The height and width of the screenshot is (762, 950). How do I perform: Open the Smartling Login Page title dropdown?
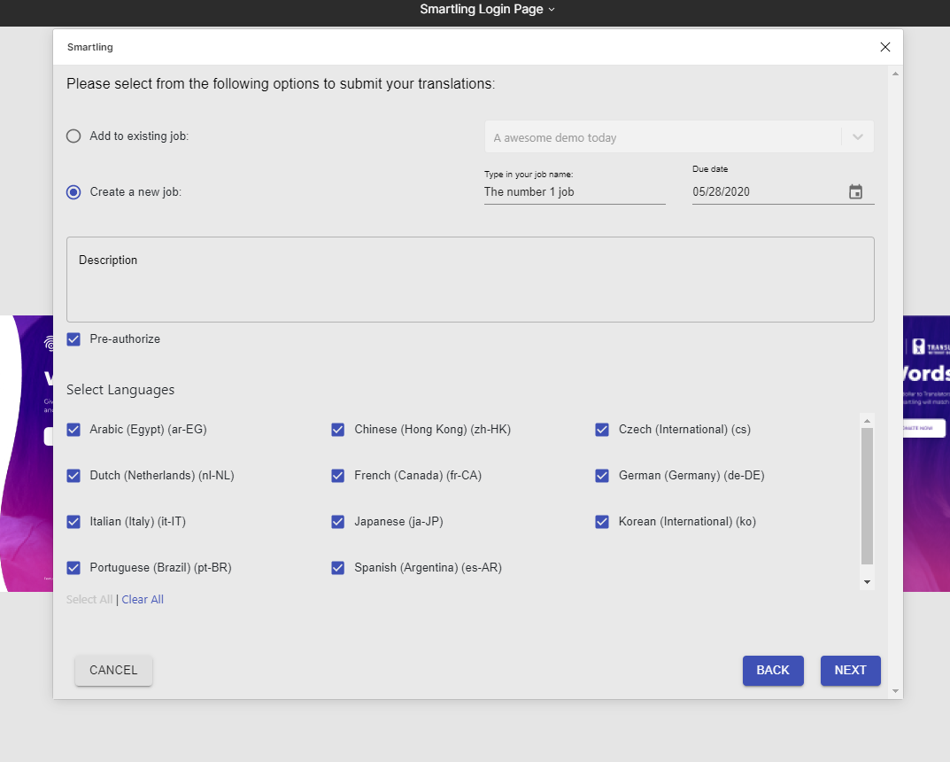[x=487, y=9]
